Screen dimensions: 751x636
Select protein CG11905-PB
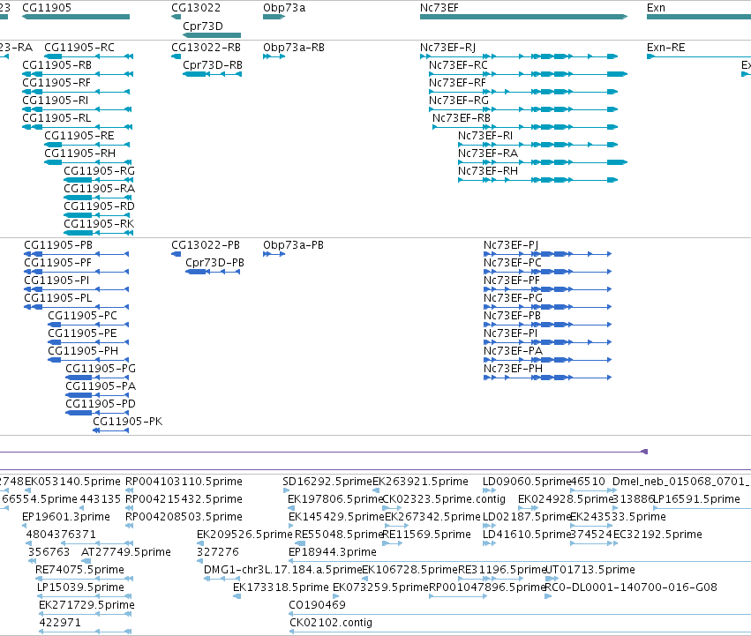tap(58, 245)
